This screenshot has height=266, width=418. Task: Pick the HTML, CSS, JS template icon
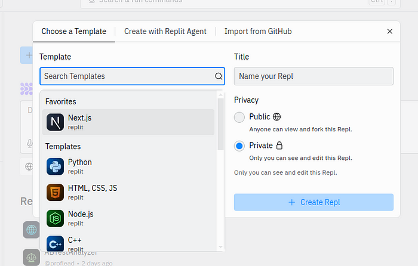55,193
